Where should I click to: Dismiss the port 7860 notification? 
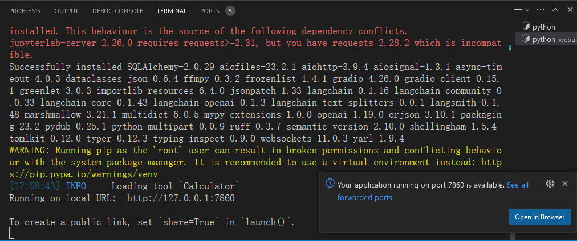click(x=565, y=184)
